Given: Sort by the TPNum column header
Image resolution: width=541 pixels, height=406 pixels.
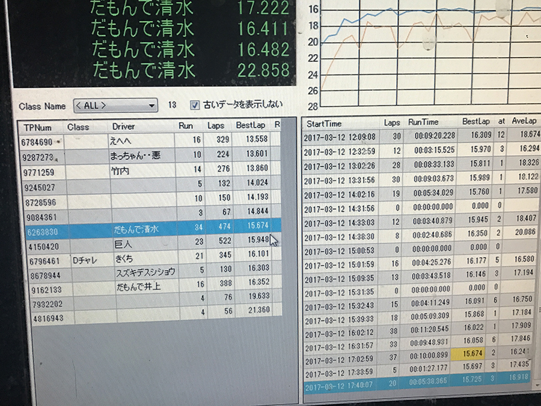Looking at the screenshot, I should click(x=38, y=128).
